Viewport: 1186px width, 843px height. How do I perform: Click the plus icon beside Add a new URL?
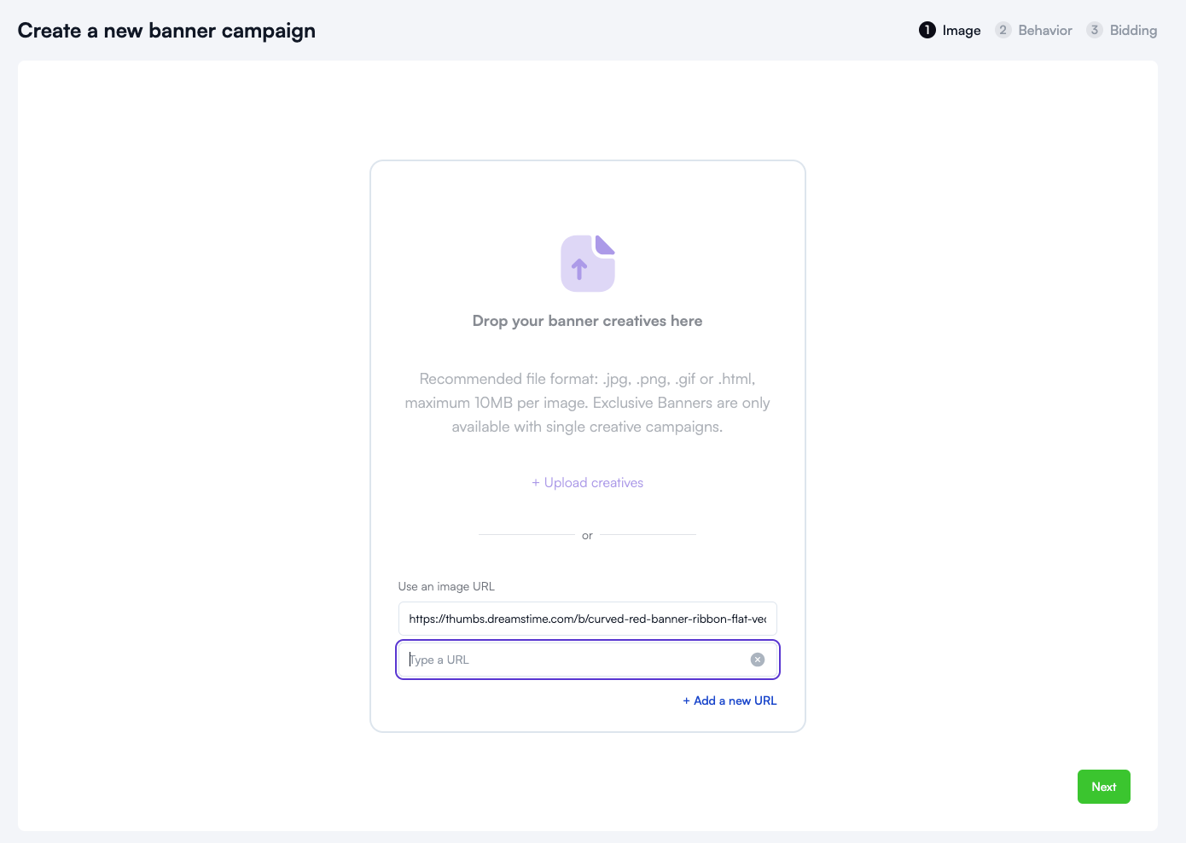click(x=687, y=701)
